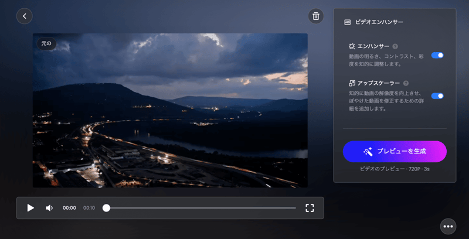Click the ビデオエンハンサー panel header icon
This screenshot has height=239, width=469.
347,22
